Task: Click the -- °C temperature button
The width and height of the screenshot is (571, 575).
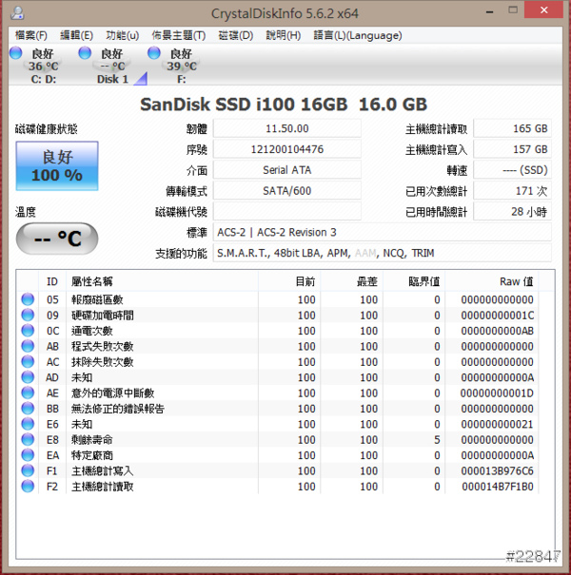Action: (x=56, y=239)
